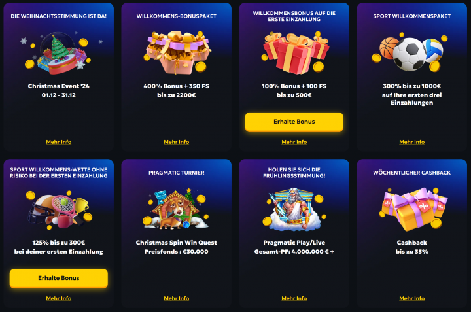The width and height of the screenshot is (471, 312).
Task: Open Mehr Info for Christmas Event '24
Action: click(x=59, y=142)
